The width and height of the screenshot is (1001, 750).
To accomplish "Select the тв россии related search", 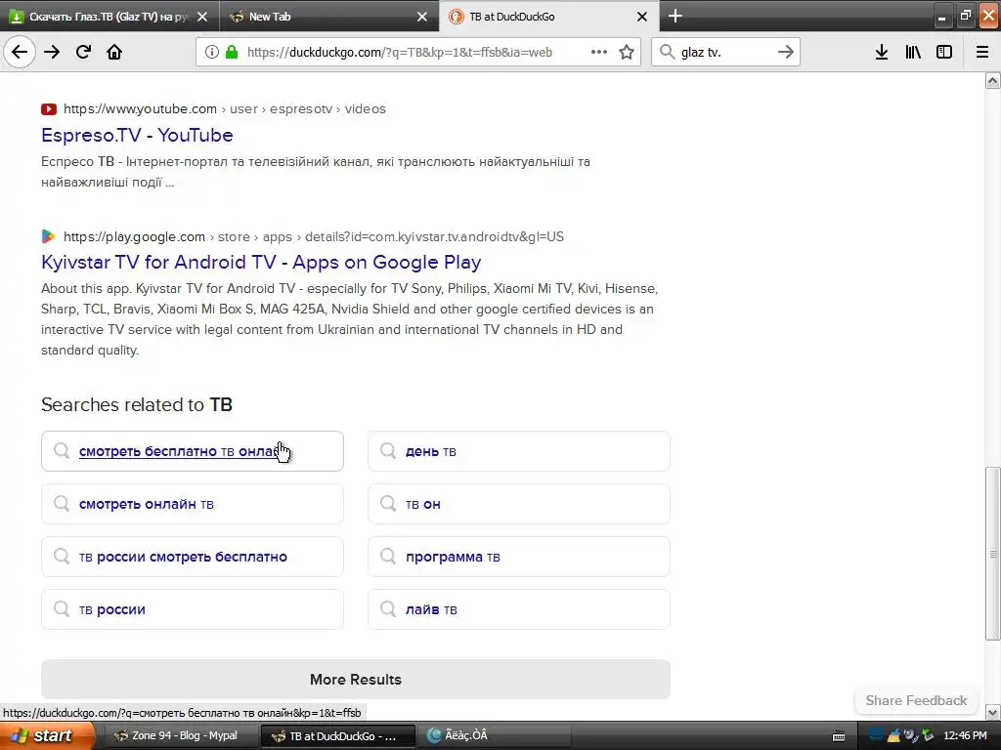I will coord(193,609).
